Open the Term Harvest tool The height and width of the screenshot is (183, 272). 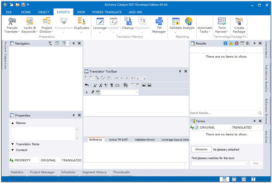(x=222, y=25)
